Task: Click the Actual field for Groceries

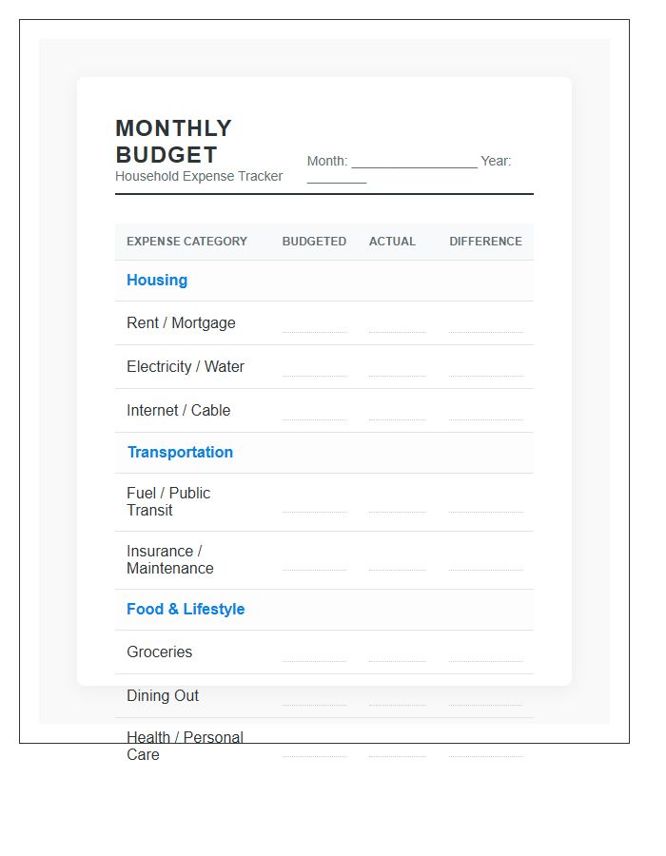Action: 398,654
